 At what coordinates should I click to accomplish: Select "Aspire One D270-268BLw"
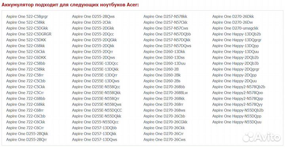[165, 93]
